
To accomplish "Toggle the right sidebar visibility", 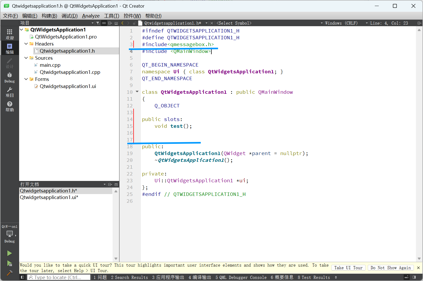I will pyautogui.click(x=414, y=277).
